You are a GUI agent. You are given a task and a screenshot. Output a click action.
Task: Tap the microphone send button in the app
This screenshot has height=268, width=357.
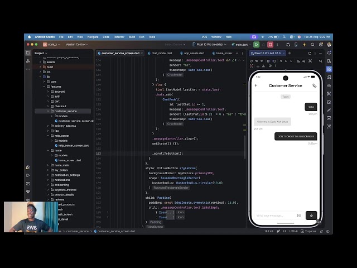(x=311, y=216)
